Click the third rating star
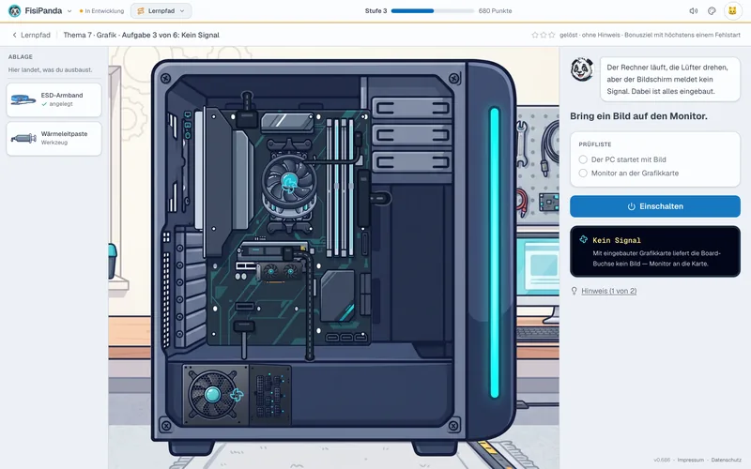751x469 pixels. click(552, 35)
